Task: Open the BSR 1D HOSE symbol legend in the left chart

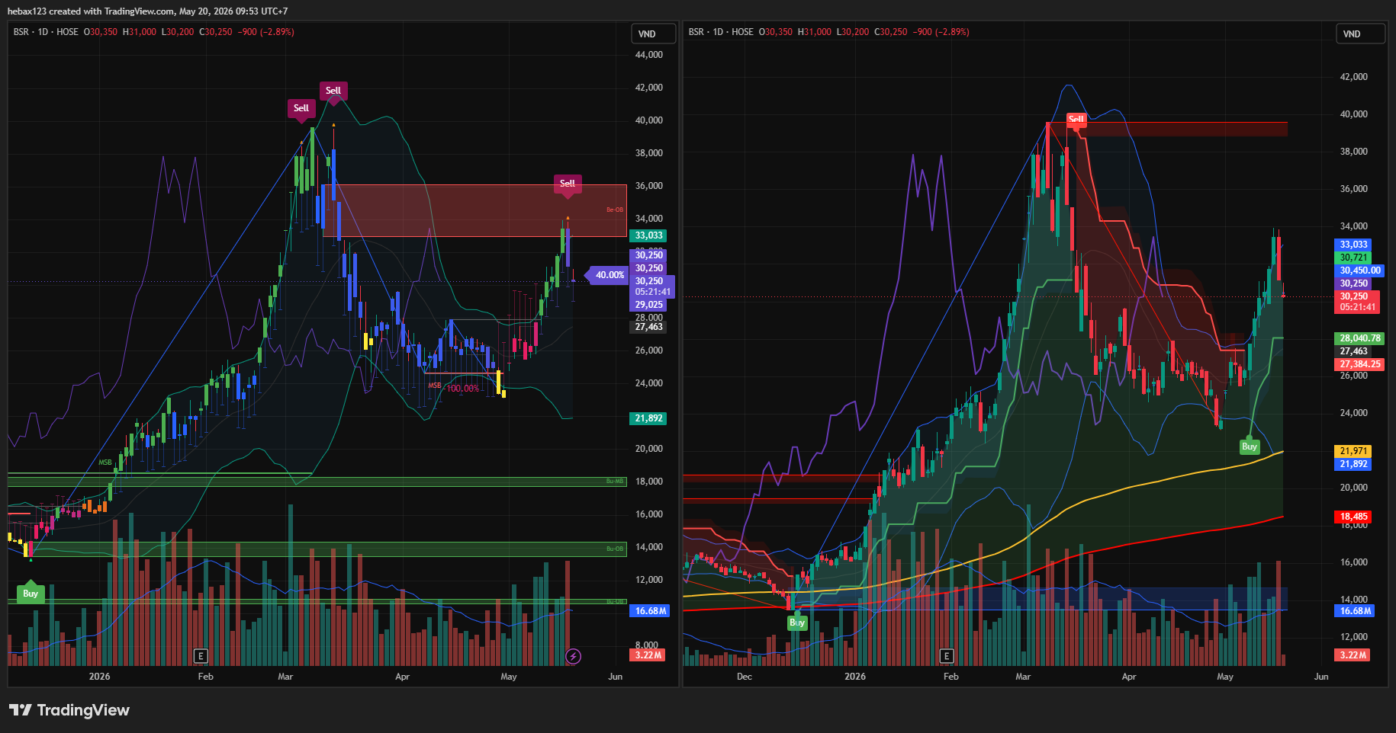Action: coord(46,32)
